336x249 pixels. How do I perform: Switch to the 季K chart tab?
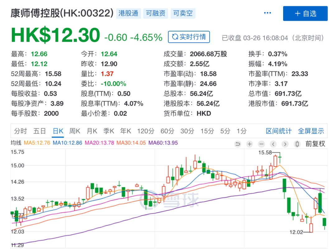(x=109, y=131)
